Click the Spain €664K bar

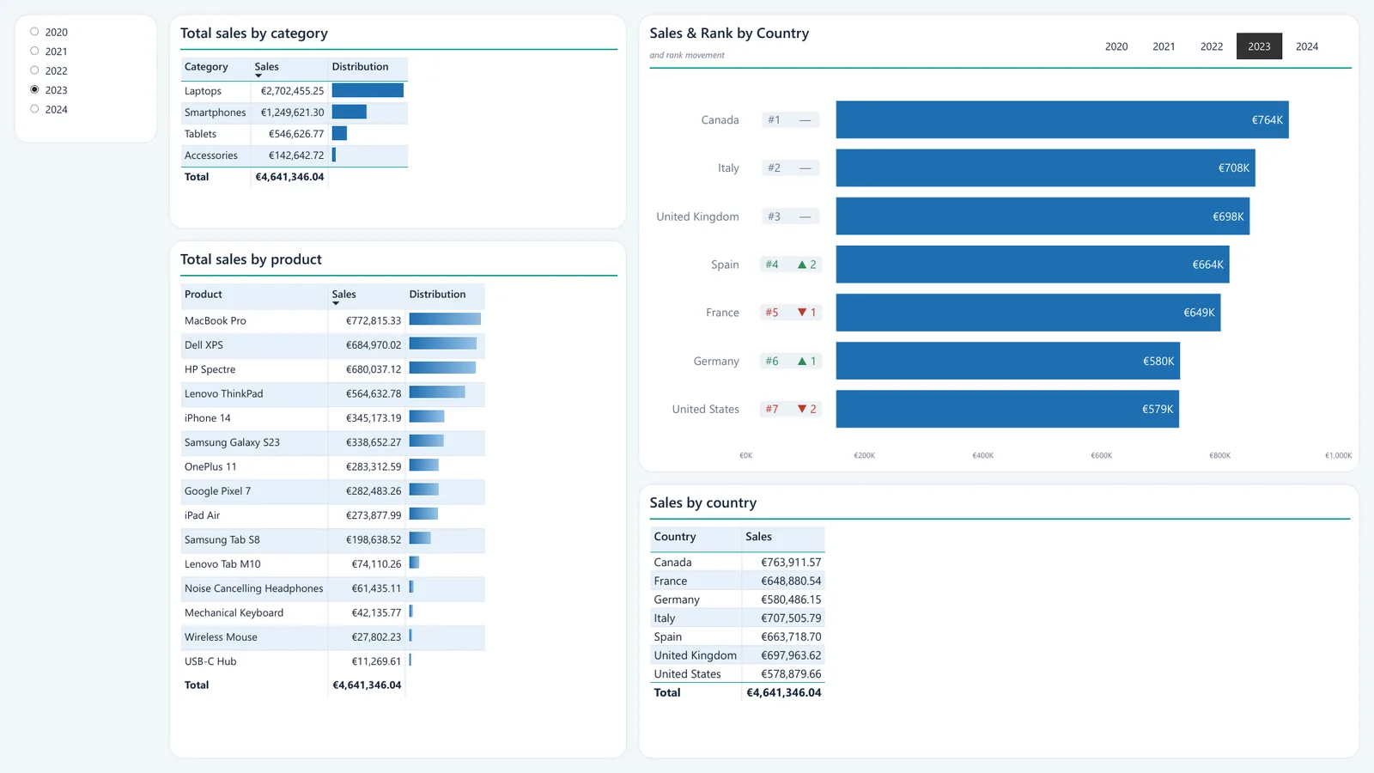click(1033, 265)
